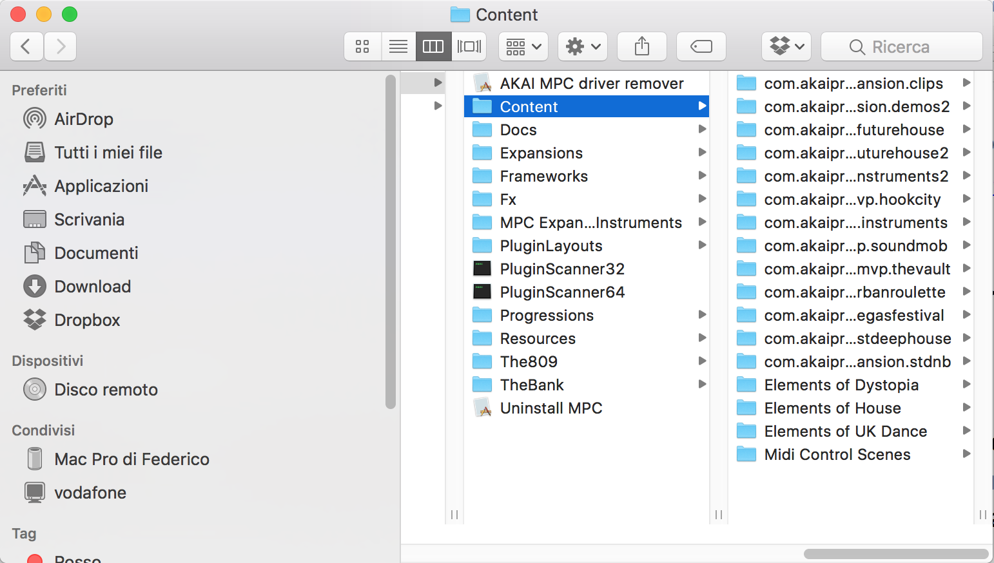Click the edit tags button
This screenshot has height=563, width=994.
coord(701,46)
